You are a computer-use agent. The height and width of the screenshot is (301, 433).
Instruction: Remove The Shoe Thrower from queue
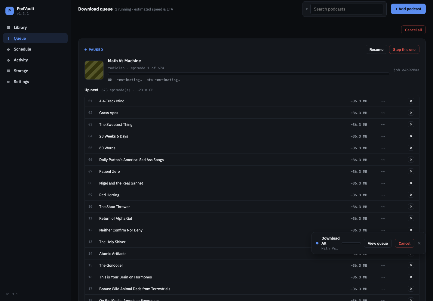[x=411, y=206]
